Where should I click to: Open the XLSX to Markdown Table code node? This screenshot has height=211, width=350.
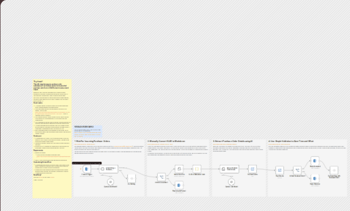197,169
